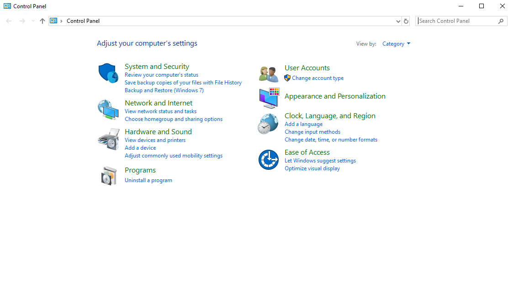Click Uninstall a program
513x288 pixels.
tap(148, 180)
